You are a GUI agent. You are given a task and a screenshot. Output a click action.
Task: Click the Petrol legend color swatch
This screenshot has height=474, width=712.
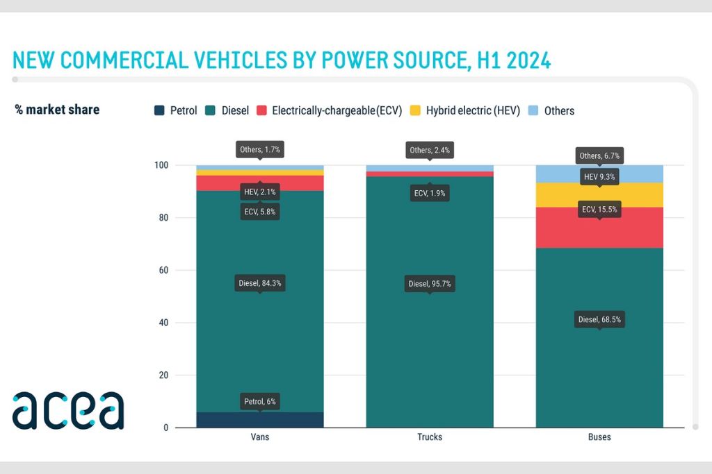click(159, 110)
